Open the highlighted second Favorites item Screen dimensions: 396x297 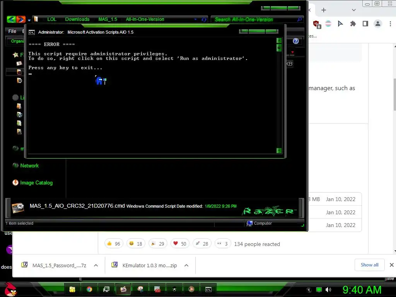tap(19, 72)
